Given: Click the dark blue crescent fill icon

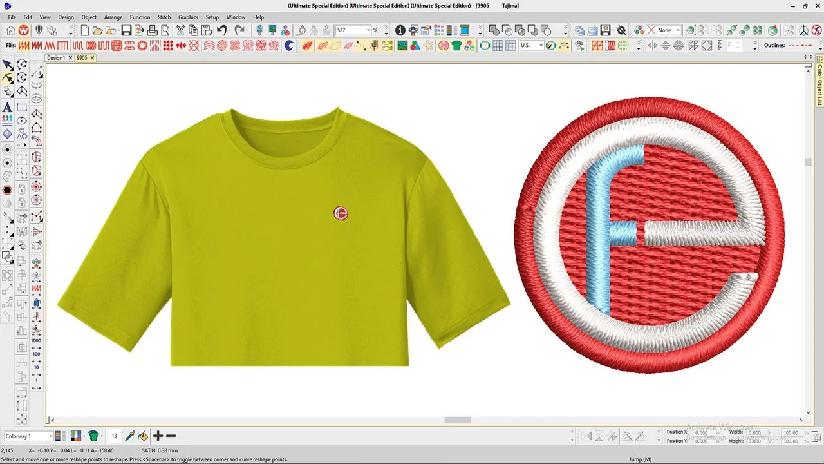Looking at the screenshot, I should [x=289, y=46].
